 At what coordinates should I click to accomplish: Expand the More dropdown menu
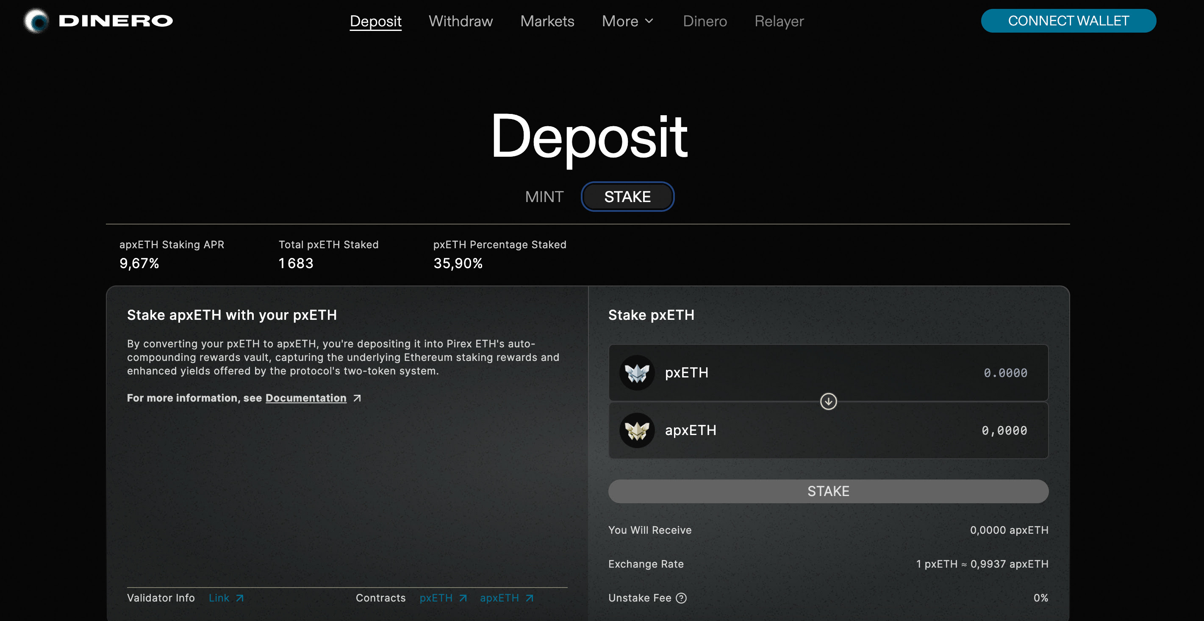[620, 21]
